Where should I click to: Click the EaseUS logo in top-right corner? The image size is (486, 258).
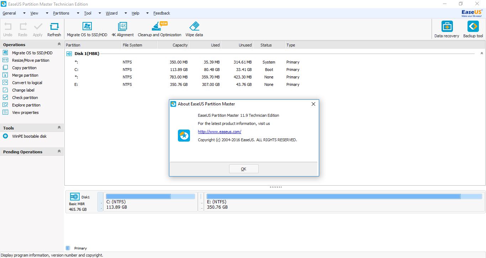pyautogui.click(x=472, y=13)
